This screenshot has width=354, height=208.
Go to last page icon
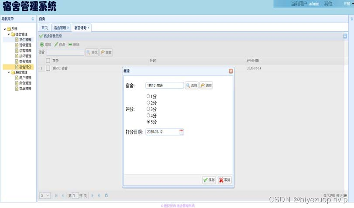tap(99, 195)
